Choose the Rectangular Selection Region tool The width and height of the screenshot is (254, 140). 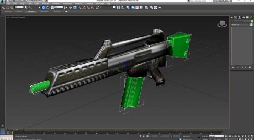pos(34,8)
